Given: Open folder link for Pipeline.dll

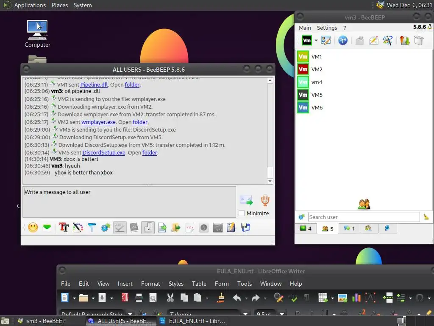Looking at the screenshot, I should (132, 84).
